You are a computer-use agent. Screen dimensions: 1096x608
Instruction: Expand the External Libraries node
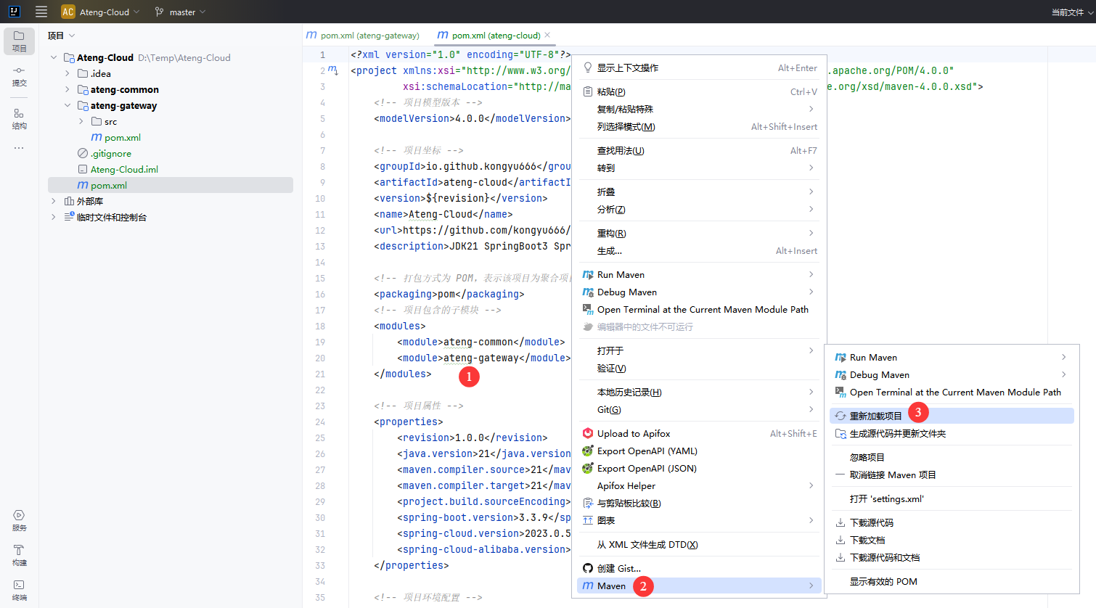tap(53, 201)
